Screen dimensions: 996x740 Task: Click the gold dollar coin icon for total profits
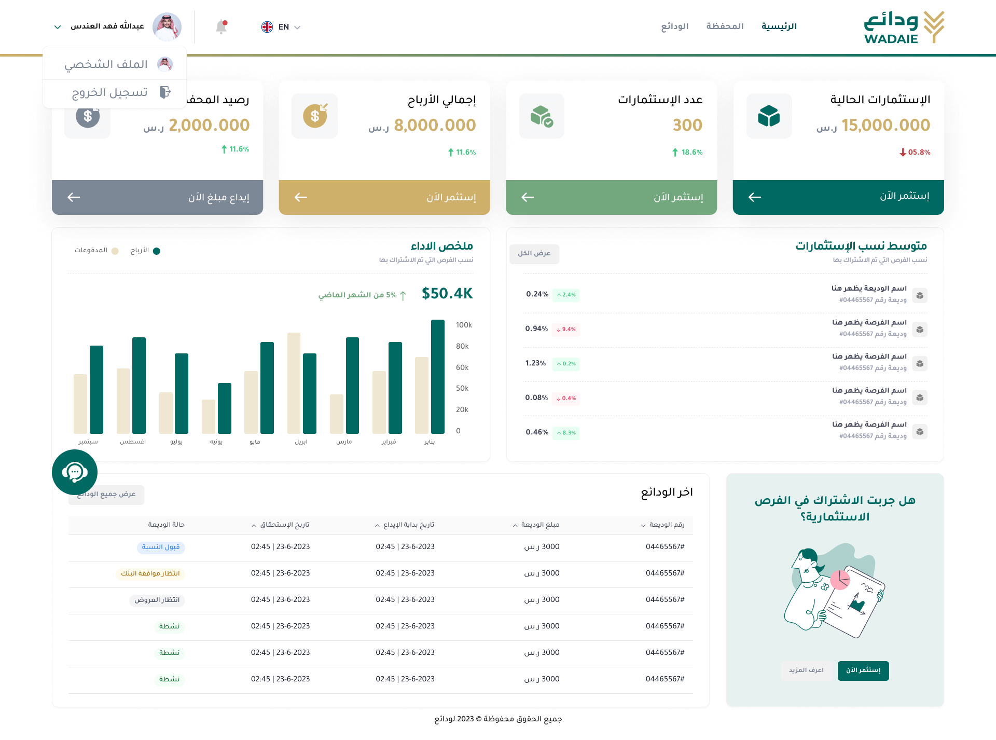[315, 116]
